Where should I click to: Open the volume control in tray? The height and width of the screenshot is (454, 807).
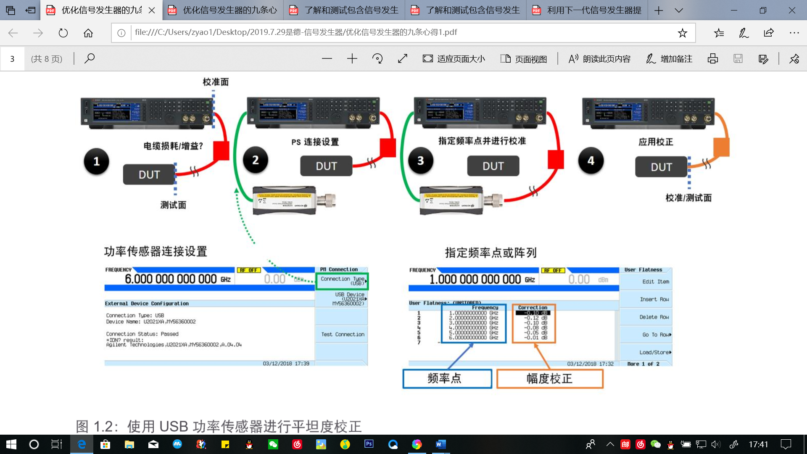716,444
